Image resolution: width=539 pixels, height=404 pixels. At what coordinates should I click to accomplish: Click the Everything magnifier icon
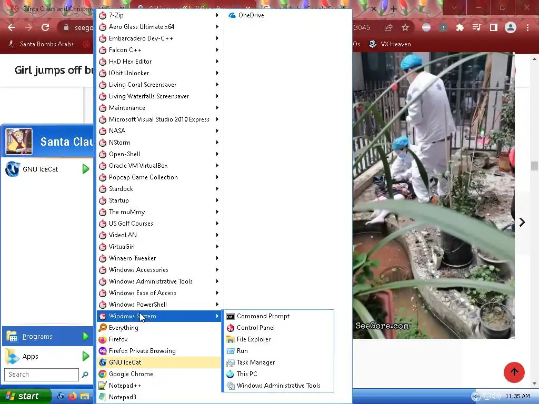coord(103,328)
